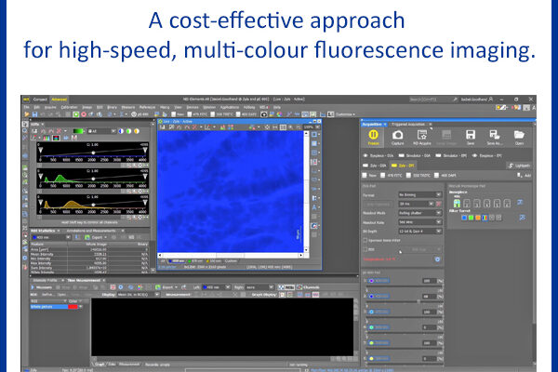Click the open file icon in main toolbar
558x372 pixels.
[x=27, y=114]
